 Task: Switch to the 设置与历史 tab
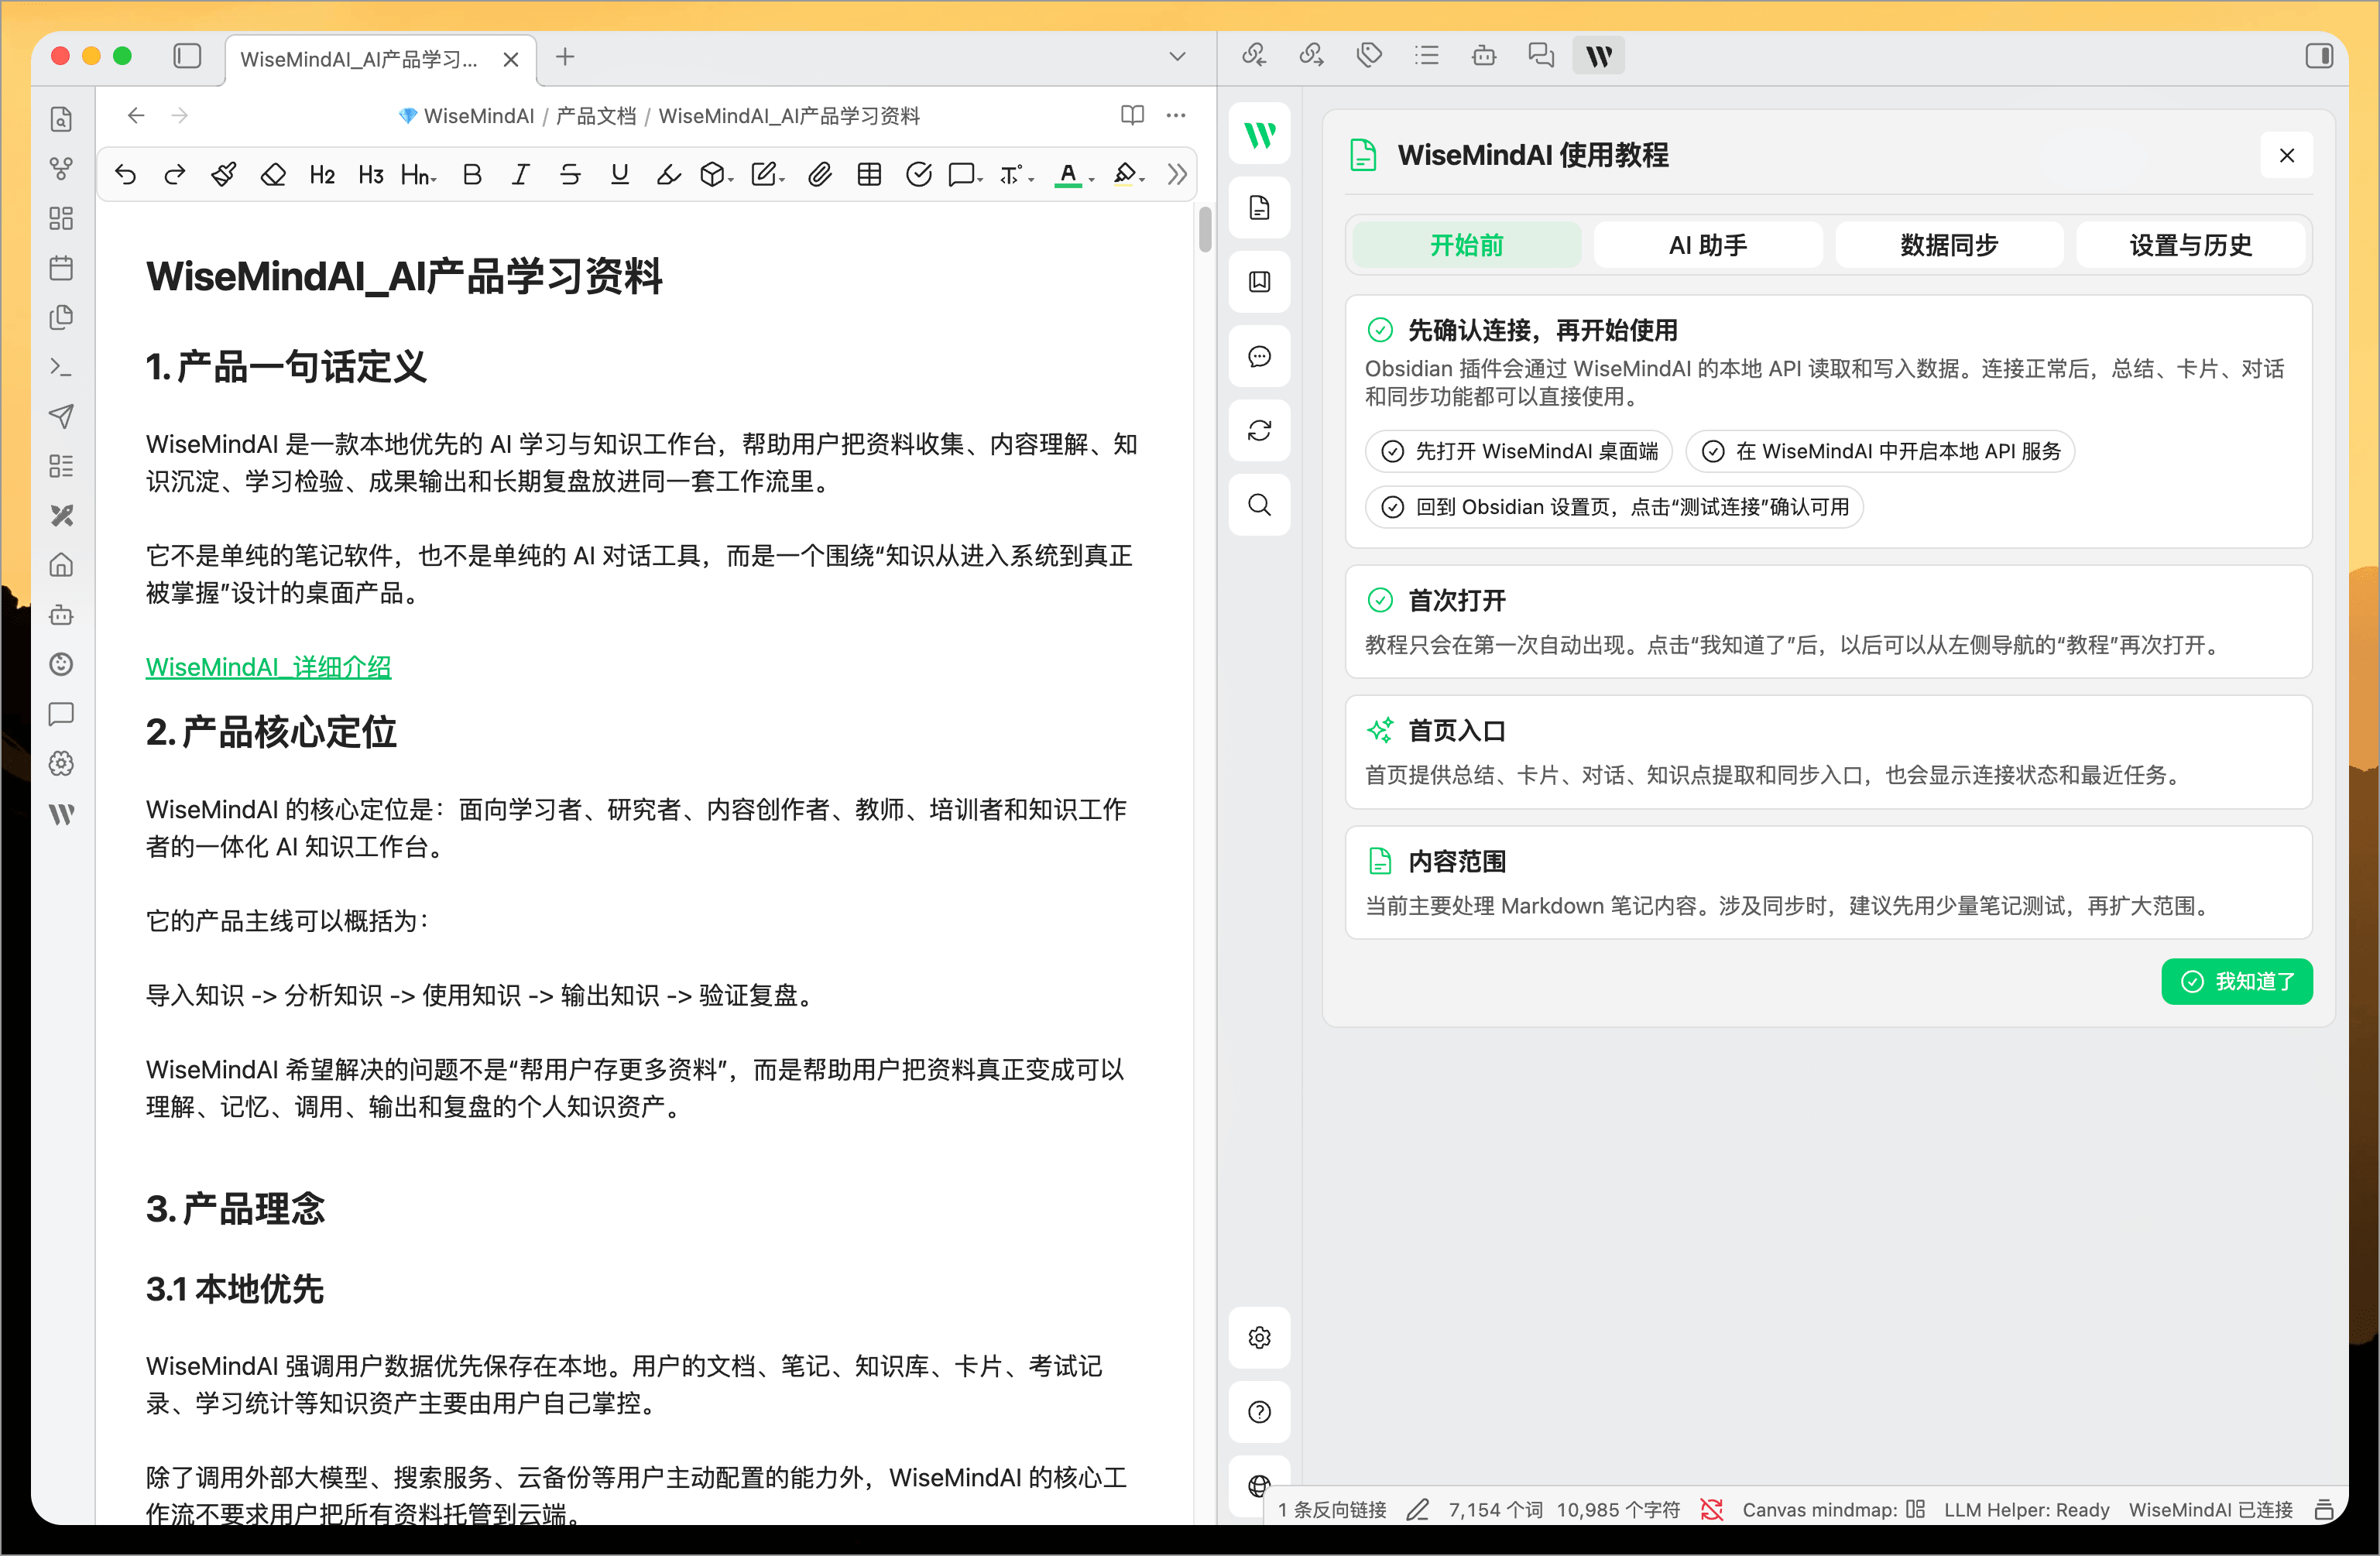point(2190,245)
